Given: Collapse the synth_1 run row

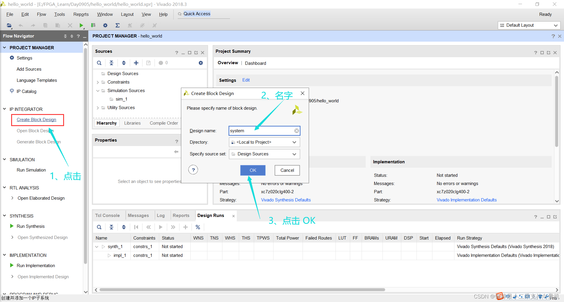Looking at the screenshot, I should (x=97, y=247).
